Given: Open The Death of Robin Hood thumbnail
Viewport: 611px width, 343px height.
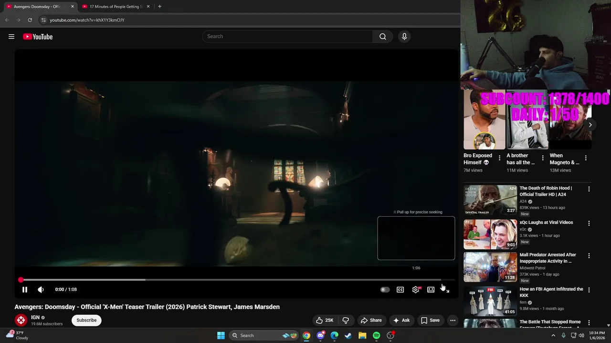Looking at the screenshot, I should tap(490, 200).
